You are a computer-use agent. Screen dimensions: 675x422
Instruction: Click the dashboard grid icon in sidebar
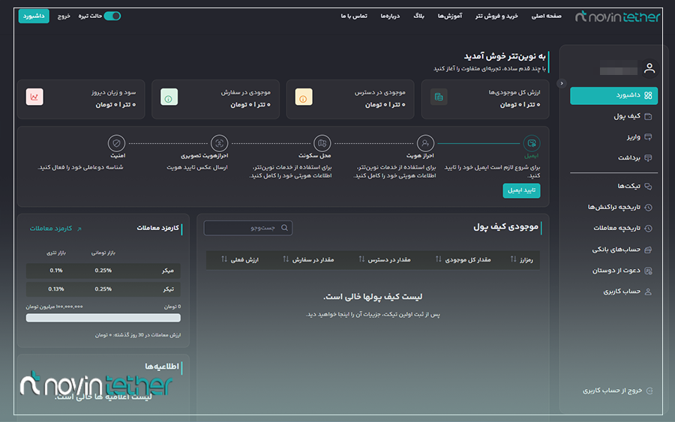click(648, 95)
